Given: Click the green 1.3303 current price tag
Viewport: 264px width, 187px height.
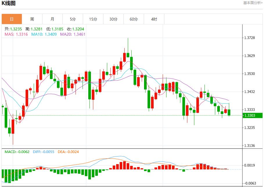Looking at the screenshot, I should click(x=252, y=115).
